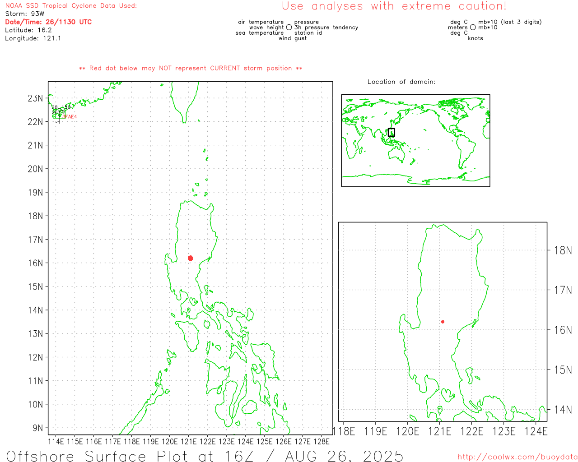Click the '128E' longitude label

[x=321, y=441]
